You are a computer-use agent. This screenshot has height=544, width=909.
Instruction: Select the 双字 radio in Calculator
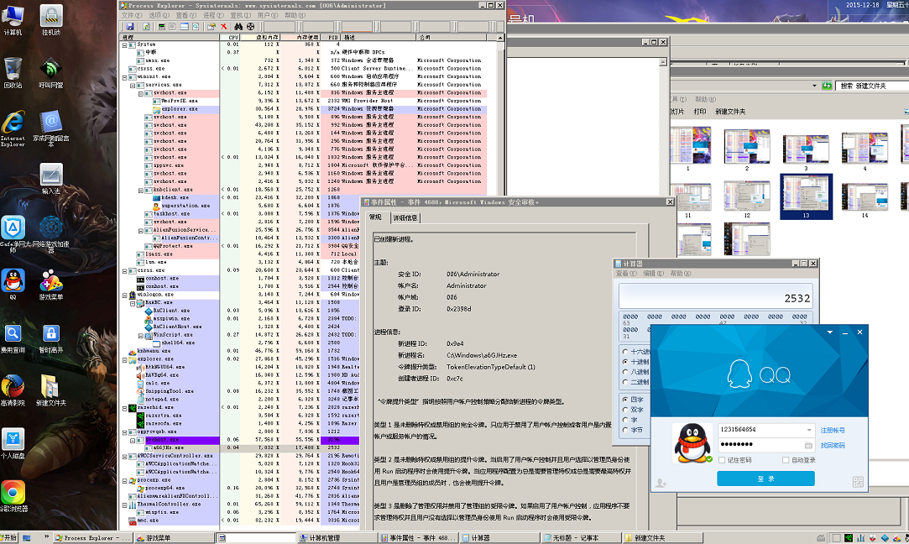pyautogui.click(x=625, y=410)
